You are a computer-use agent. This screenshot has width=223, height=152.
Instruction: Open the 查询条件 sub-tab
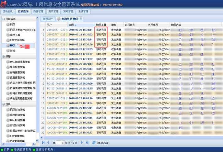pyautogui.click(x=48, y=19)
